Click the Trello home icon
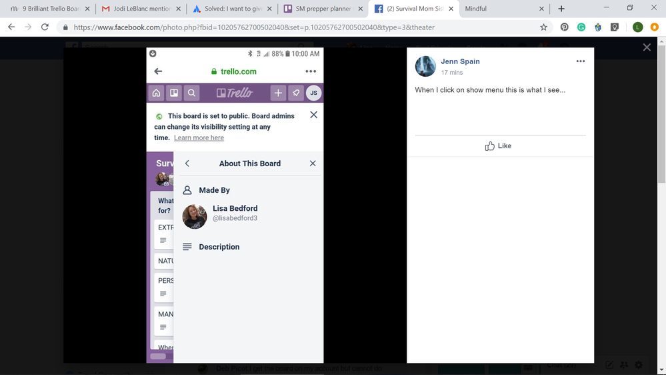Image resolution: width=666 pixels, height=375 pixels. click(156, 93)
